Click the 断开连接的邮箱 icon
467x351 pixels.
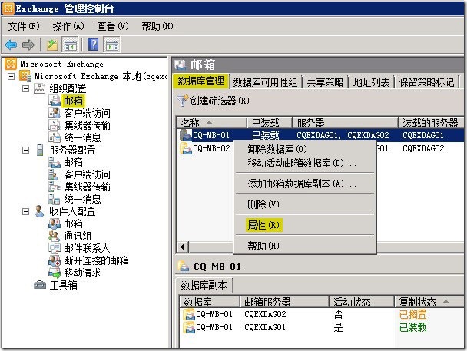pyautogui.click(x=55, y=260)
